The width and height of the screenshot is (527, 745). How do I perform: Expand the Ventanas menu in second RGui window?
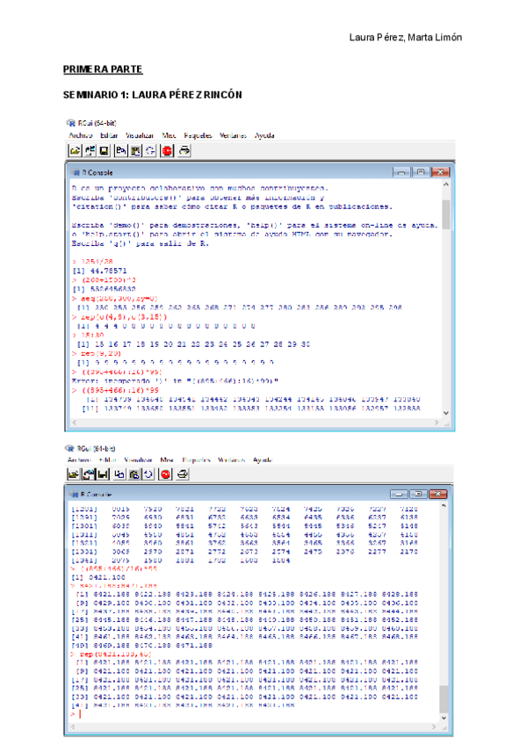(x=231, y=459)
